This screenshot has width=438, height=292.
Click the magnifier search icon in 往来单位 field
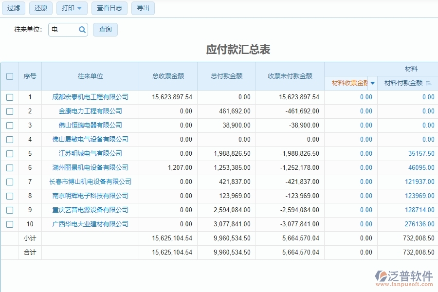point(81,30)
